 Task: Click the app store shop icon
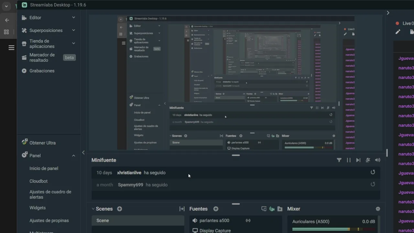click(24, 43)
